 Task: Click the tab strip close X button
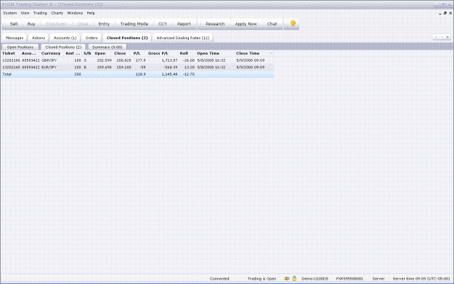click(447, 37)
